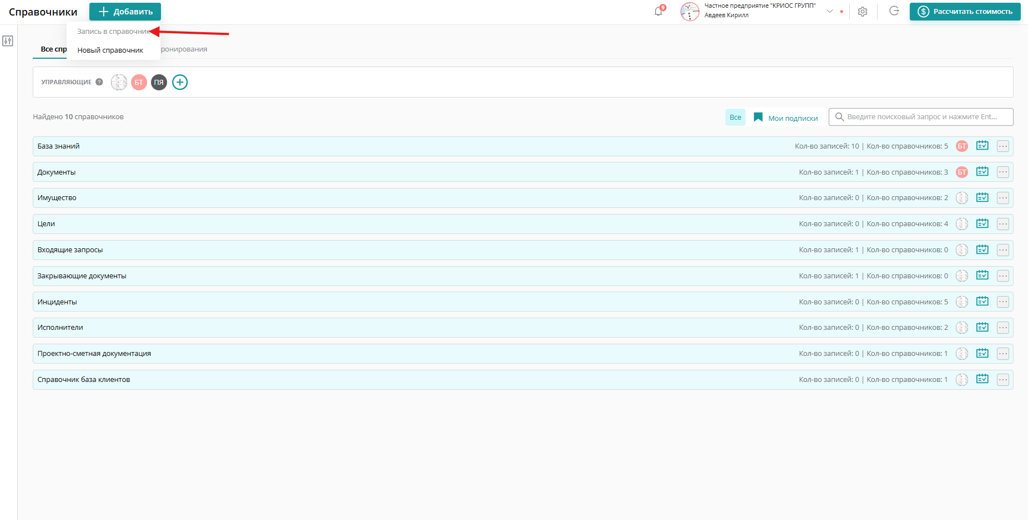Open calendar icon for База знаний
This screenshot has height=520, width=1028.
pos(982,146)
